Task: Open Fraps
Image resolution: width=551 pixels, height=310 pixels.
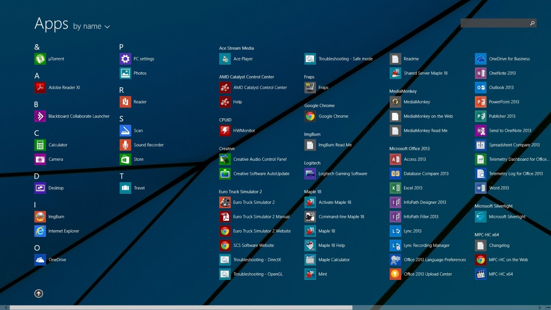Action: pos(324,87)
